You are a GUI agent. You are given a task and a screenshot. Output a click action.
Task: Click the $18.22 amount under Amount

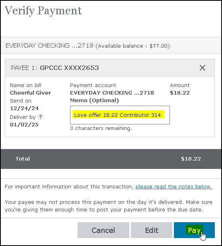[180, 93]
